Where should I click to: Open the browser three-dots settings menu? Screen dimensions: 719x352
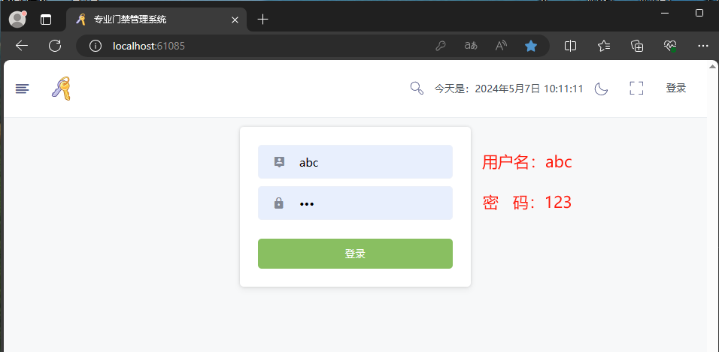703,46
